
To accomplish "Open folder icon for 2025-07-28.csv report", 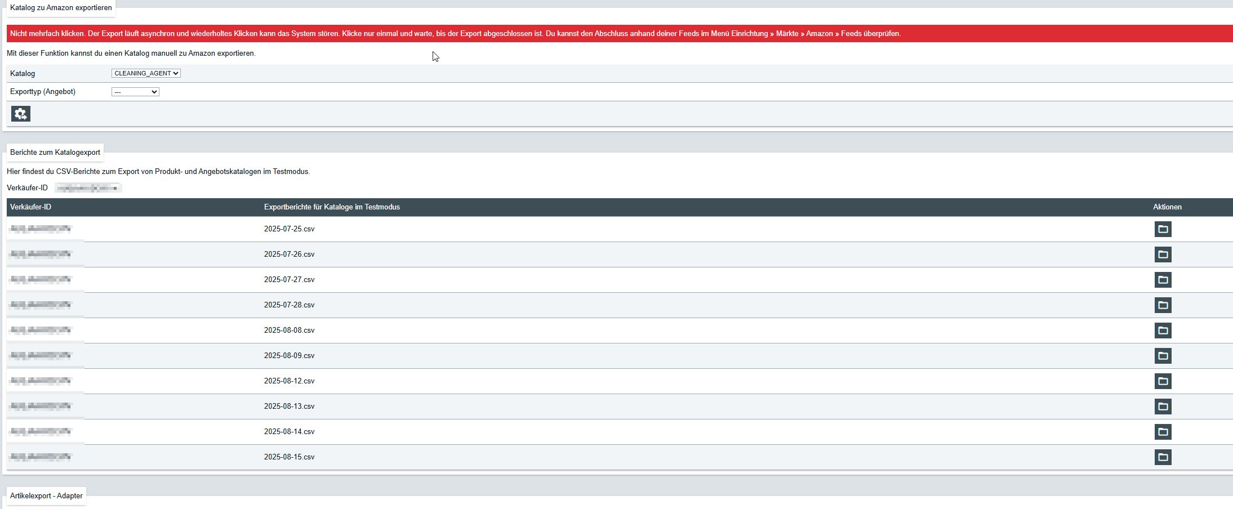I will point(1163,305).
